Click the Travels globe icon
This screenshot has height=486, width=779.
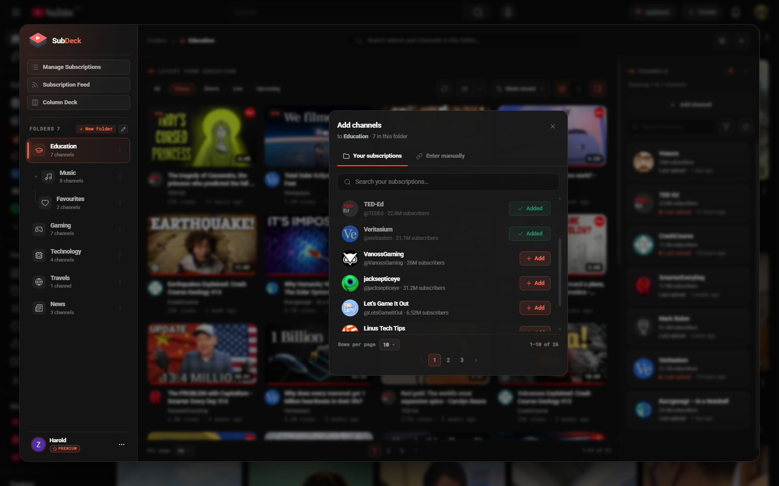[x=39, y=282]
